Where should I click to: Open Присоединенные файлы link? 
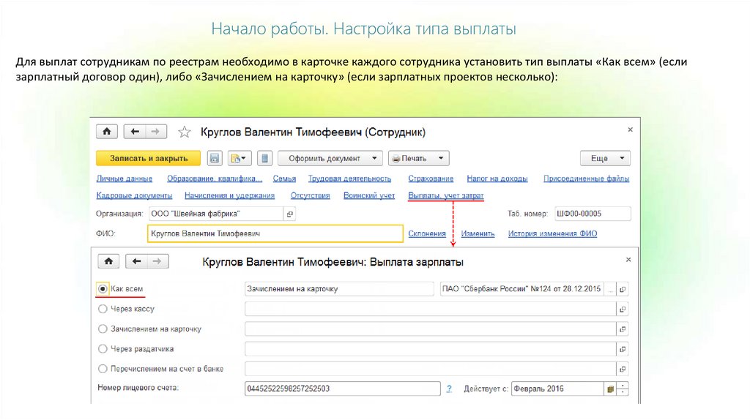pyautogui.click(x=586, y=179)
